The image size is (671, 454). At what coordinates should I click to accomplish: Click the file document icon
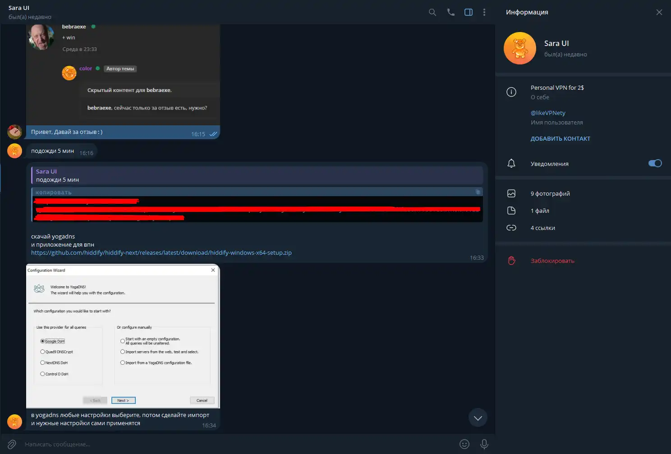(511, 211)
